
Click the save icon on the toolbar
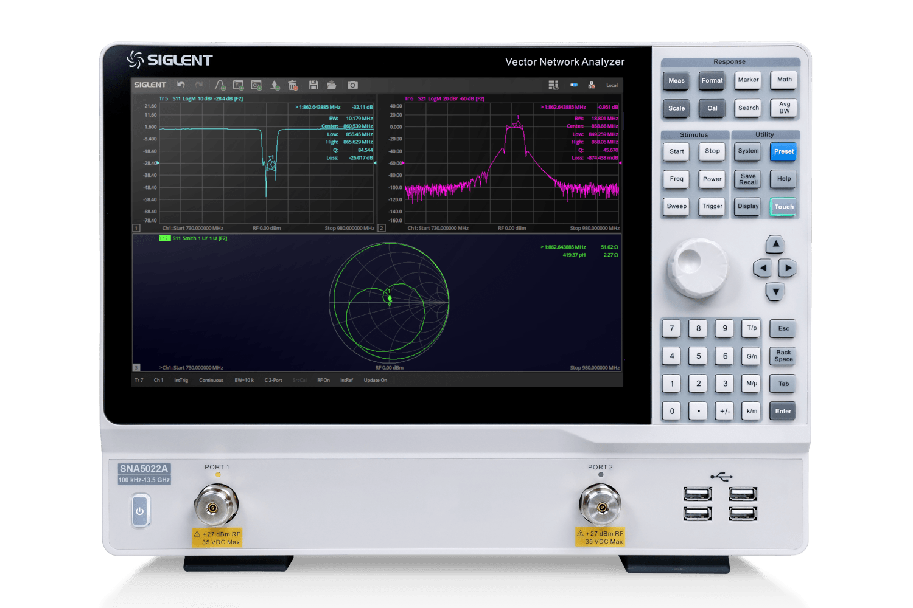click(x=313, y=85)
